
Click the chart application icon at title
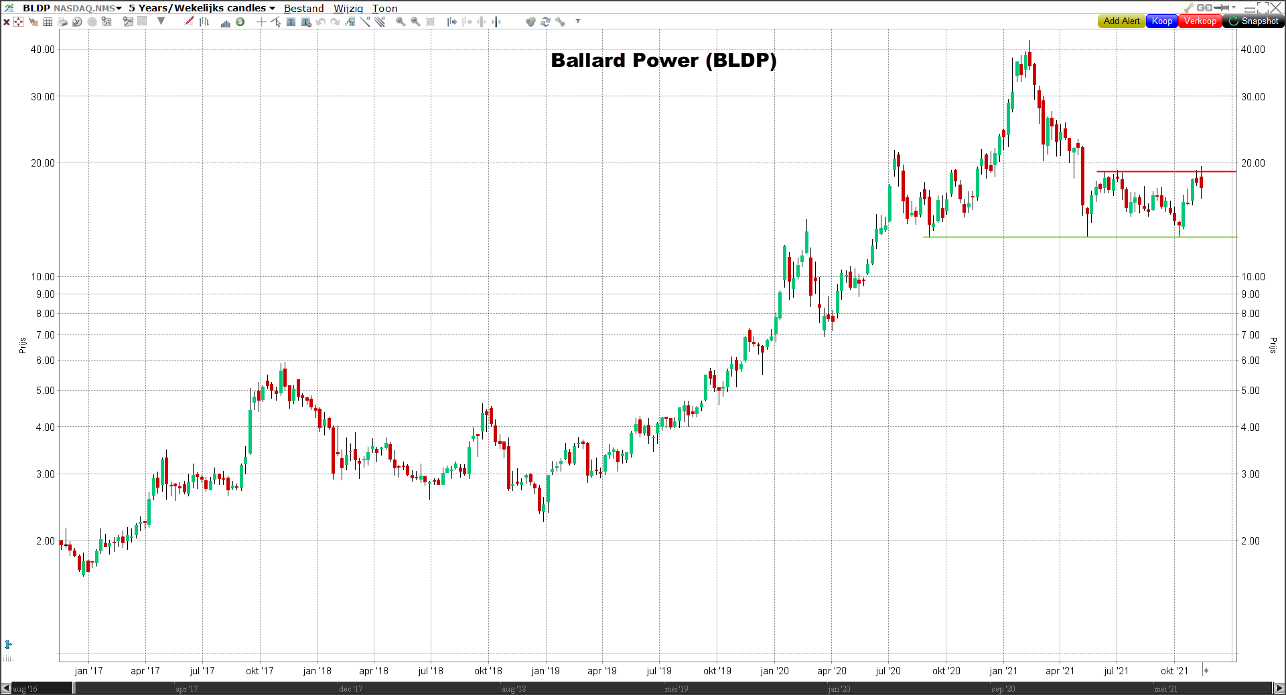[x=9, y=7]
